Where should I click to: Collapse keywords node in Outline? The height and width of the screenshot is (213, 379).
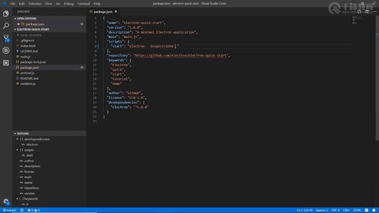coord(17,199)
